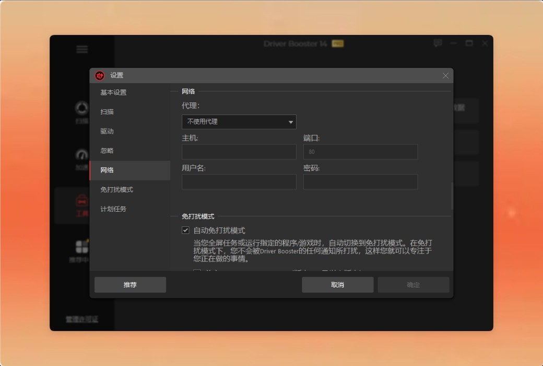The height and width of the screenshot is (366, 543).
Task: Go to 免打扰模式 in settings sidebar
Action: (x=130, y=190)
